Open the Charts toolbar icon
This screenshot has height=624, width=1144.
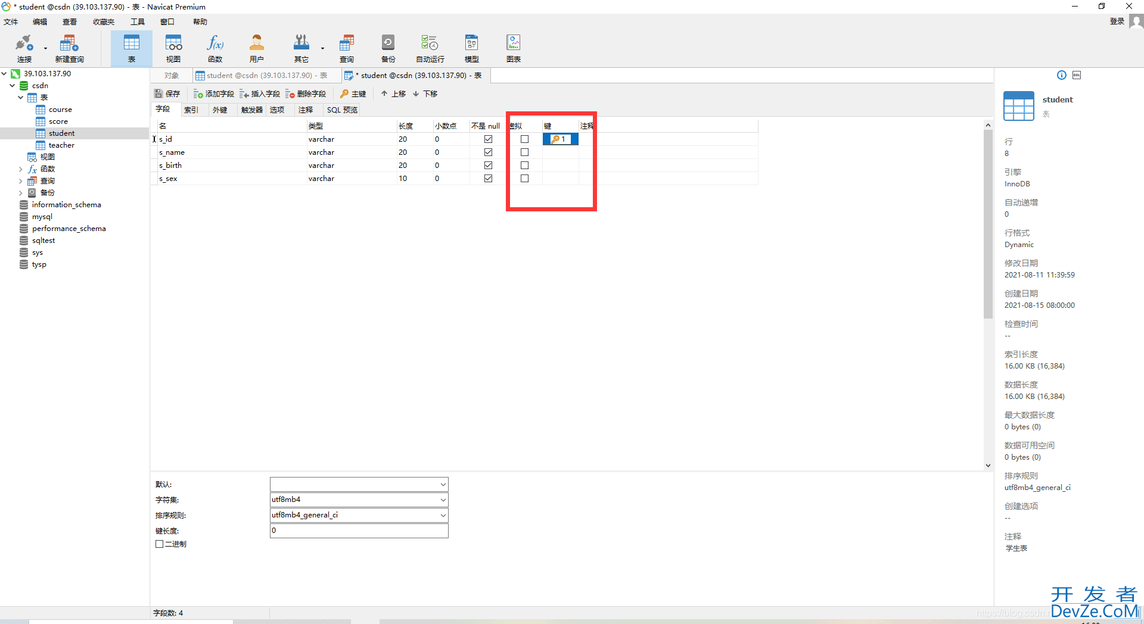514,48
